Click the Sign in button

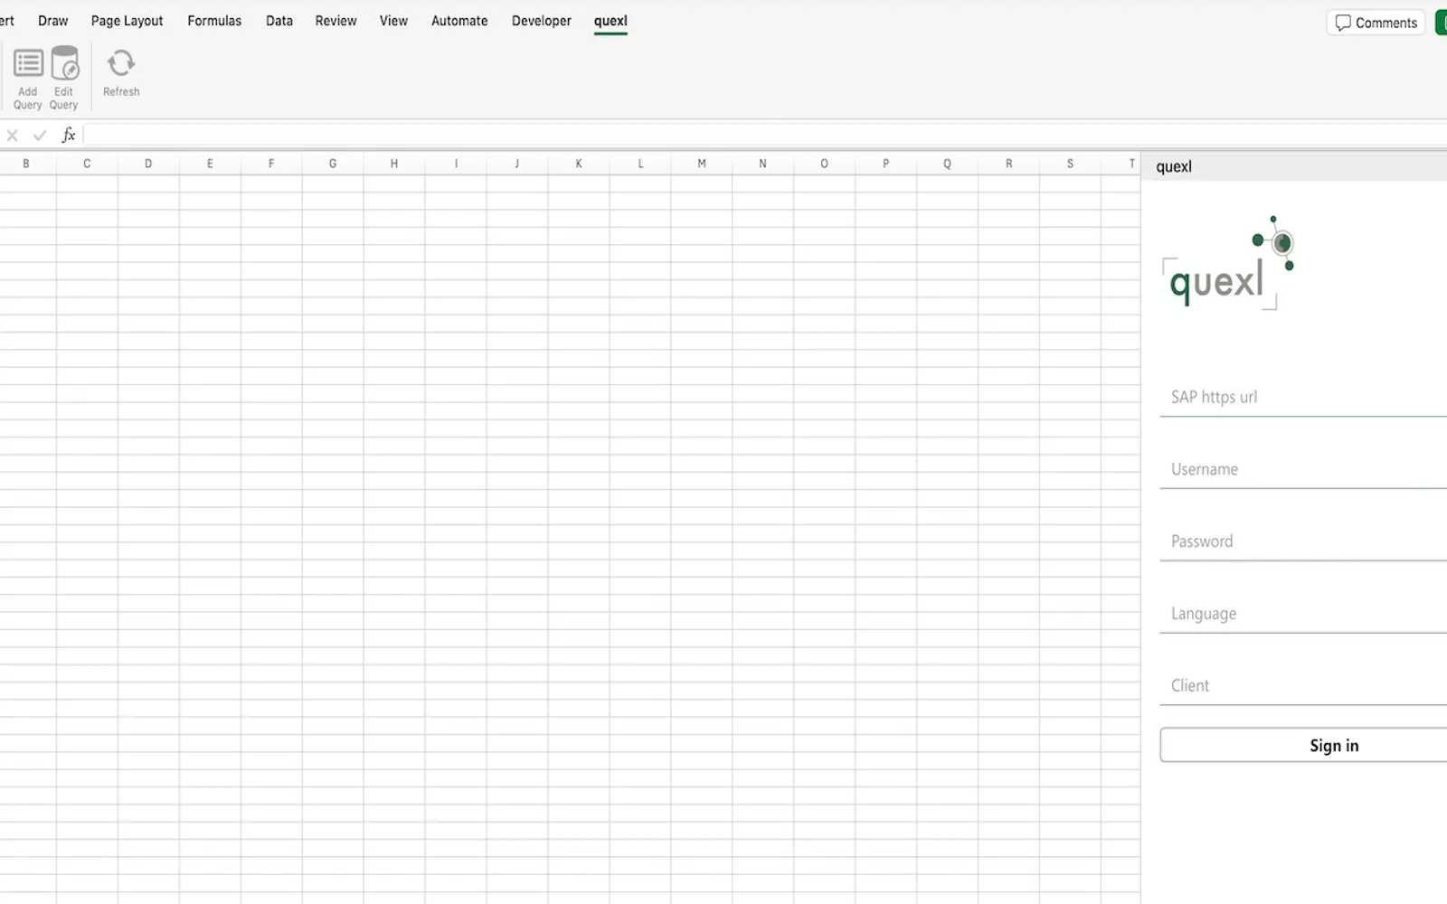pyautogui.click(x=1303, y=746)
